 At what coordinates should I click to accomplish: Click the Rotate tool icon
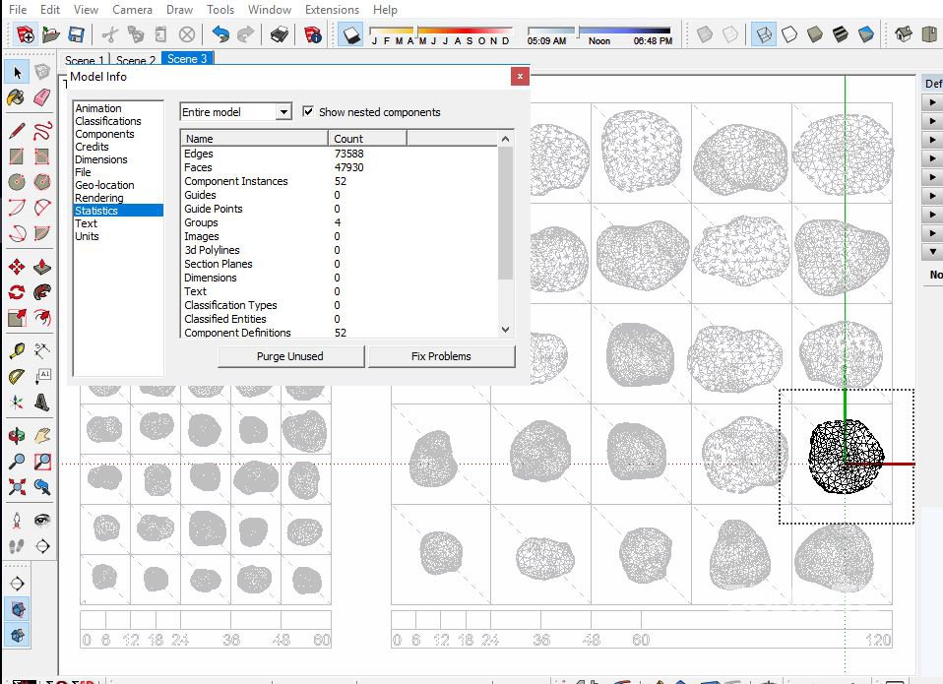click(x=17, y=292)
